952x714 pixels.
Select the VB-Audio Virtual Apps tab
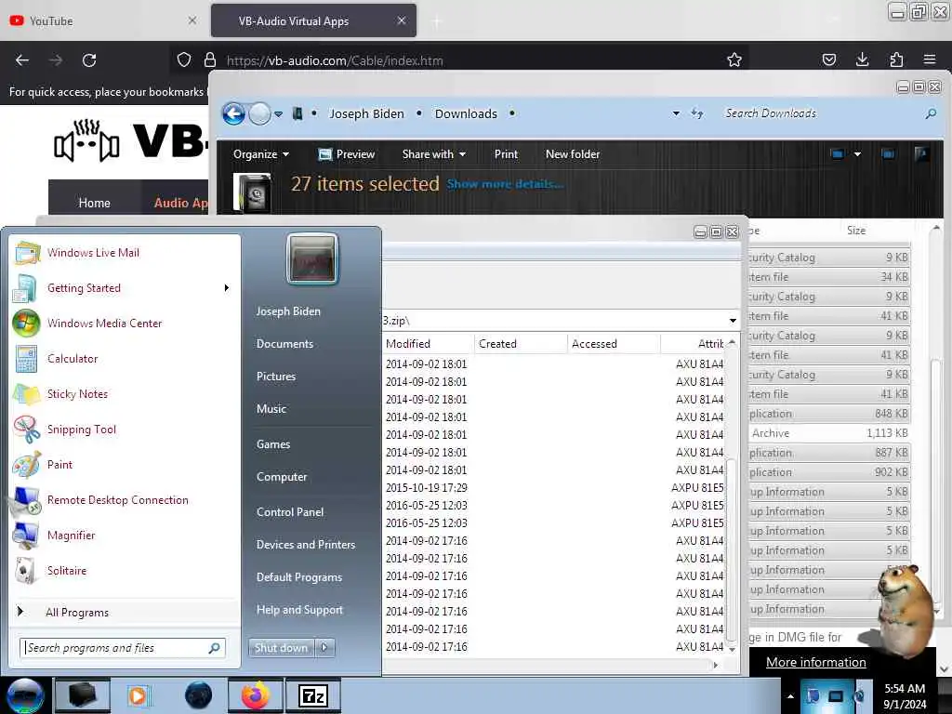click(x=313, y=20)
